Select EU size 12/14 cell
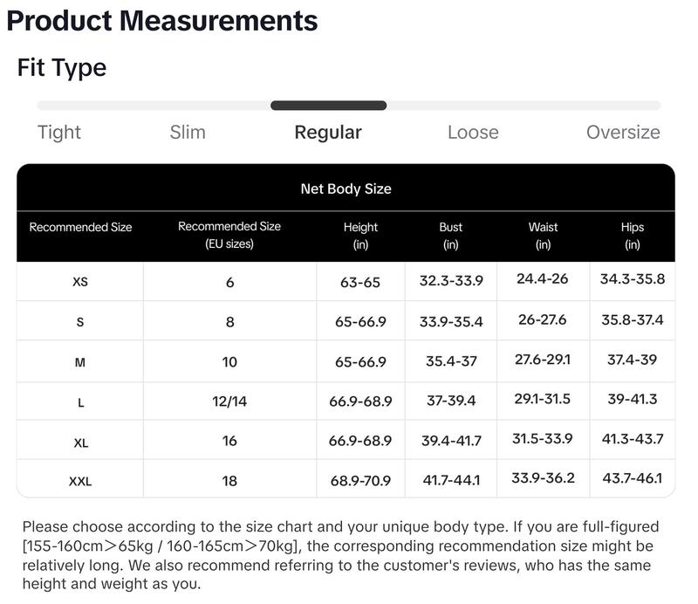 coord(229,402)
